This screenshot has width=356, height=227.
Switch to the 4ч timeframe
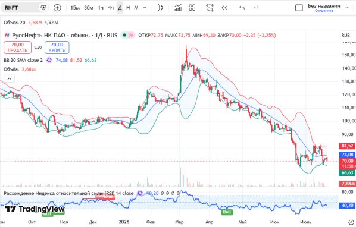tap(111, 8)
